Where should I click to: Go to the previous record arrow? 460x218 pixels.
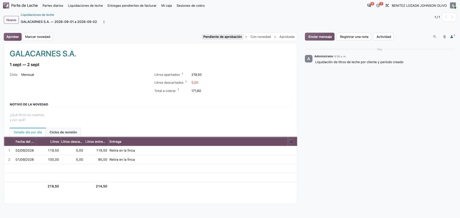(x=446, y=17)
